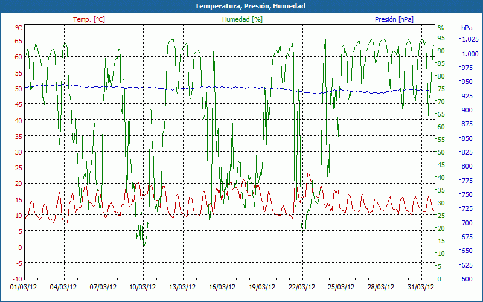Click '750' on the blue pressure axis
The width and height of the screenshot is (483, 302).
coord(467,194)
